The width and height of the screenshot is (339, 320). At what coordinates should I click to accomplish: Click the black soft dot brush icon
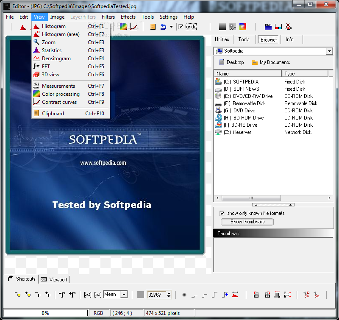[x=184, y=295]
